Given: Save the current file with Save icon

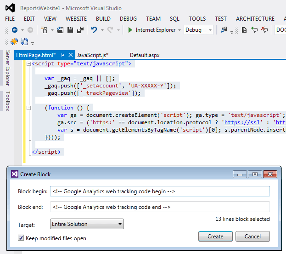Looking at the screenshot, I should click(70, 30).
